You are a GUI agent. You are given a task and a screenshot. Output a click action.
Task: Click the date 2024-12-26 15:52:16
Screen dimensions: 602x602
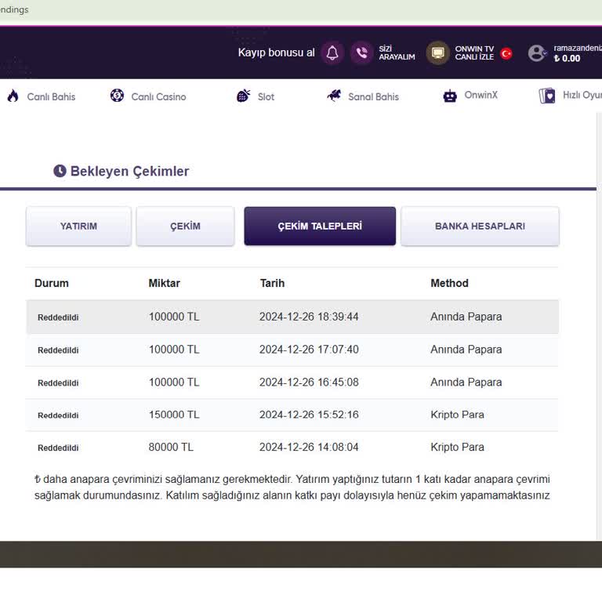309,415
